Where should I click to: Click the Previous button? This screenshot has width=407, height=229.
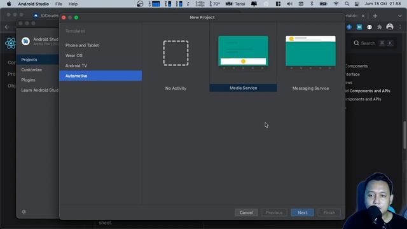point(274,212)
